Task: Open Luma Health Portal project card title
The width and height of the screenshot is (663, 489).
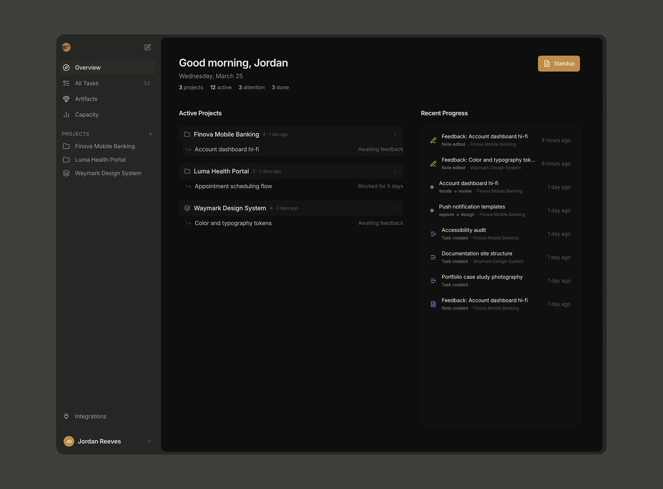Action: click(221, 171)
